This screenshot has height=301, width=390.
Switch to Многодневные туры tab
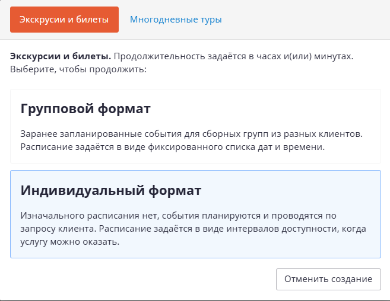[176, 20]
